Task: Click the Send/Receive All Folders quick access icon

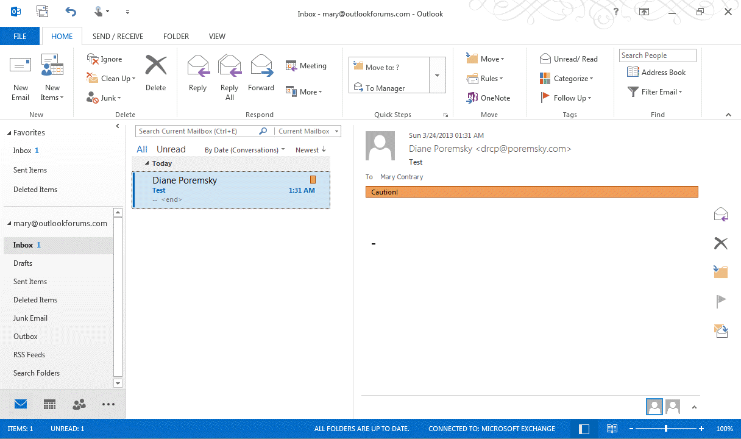Action: [42, 11]
